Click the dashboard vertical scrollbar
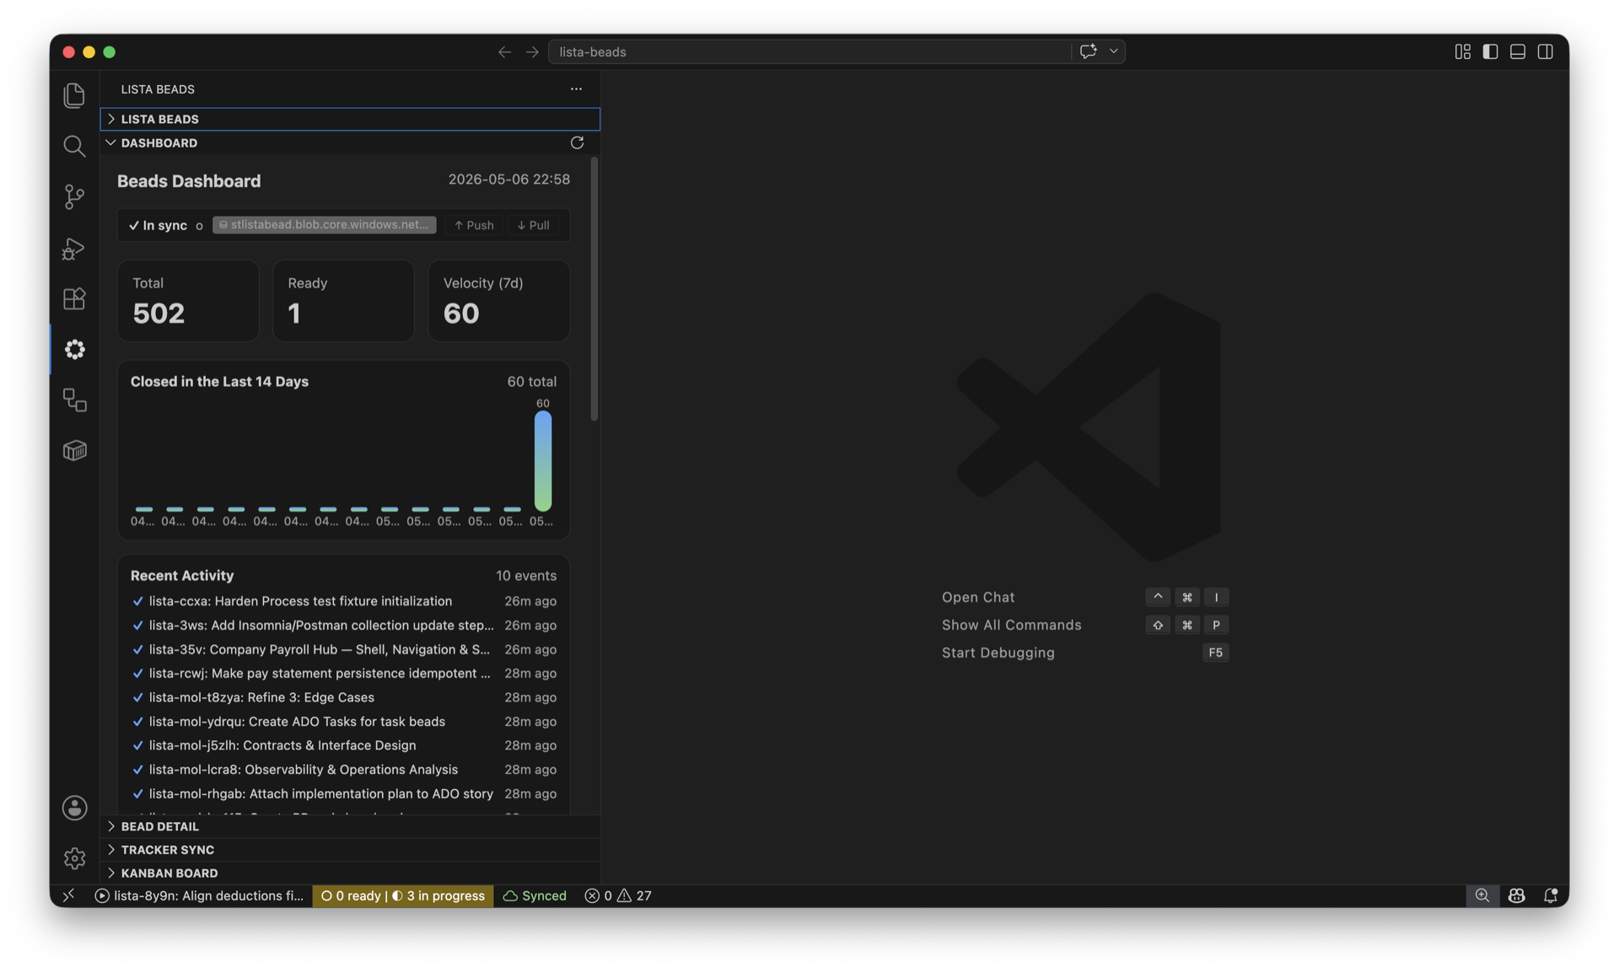This screenshot has width=1619, height=973. (594, 288)
